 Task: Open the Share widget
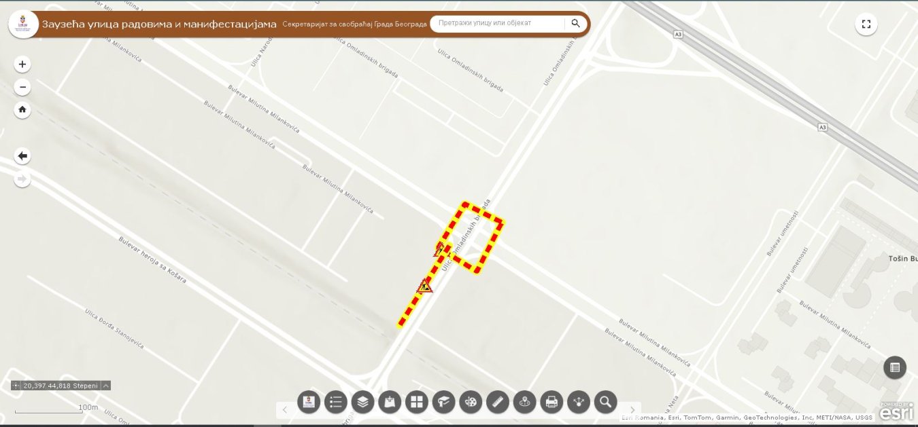(x=579, y=402)
